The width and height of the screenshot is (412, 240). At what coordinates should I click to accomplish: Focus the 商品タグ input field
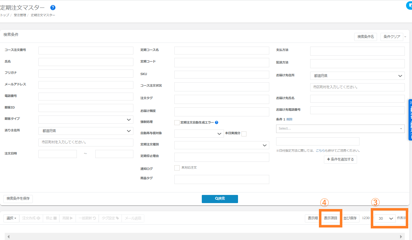point(222,179)
